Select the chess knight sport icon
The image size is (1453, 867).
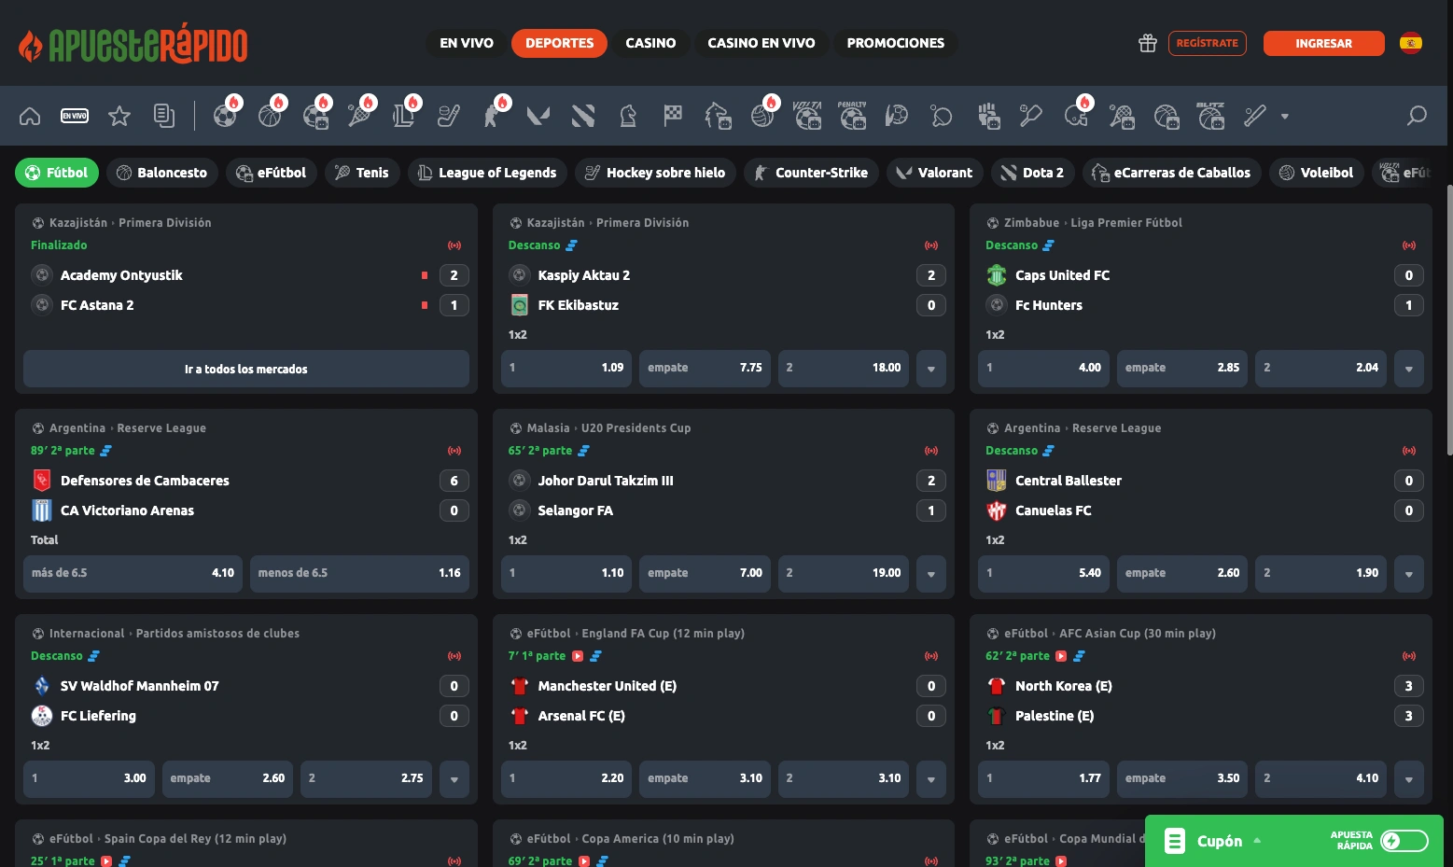628,116
